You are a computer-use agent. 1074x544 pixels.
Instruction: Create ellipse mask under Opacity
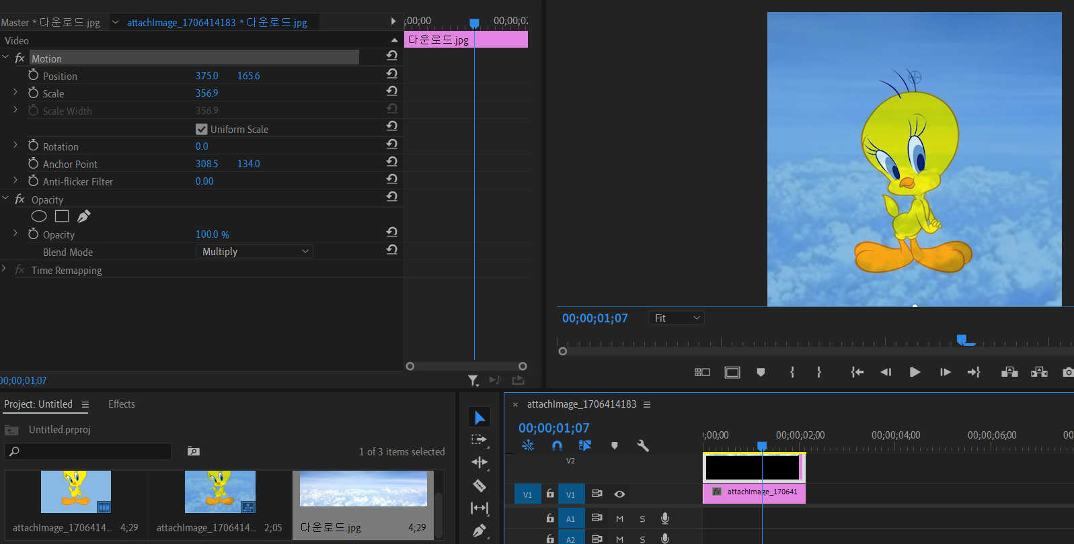pyautogui.click(x=39, y=216)
